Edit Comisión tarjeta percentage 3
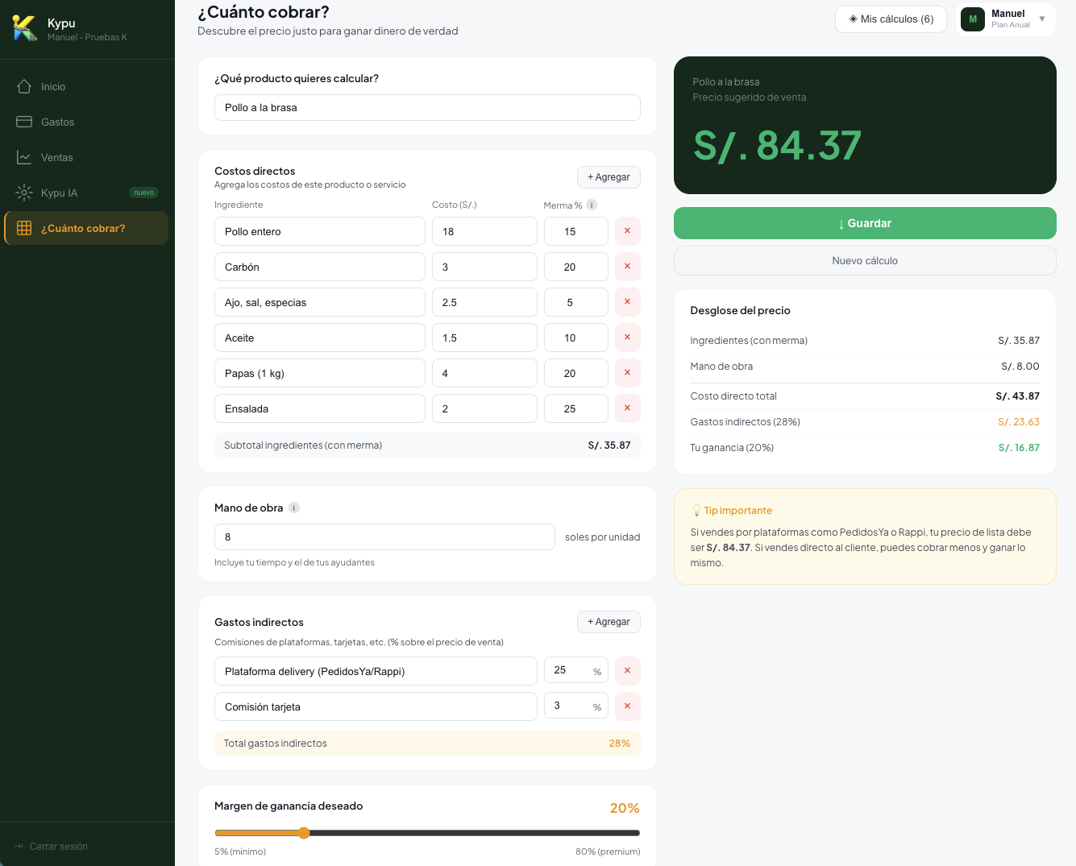This screenshot has width=1076, height=866. pos(575,706)
